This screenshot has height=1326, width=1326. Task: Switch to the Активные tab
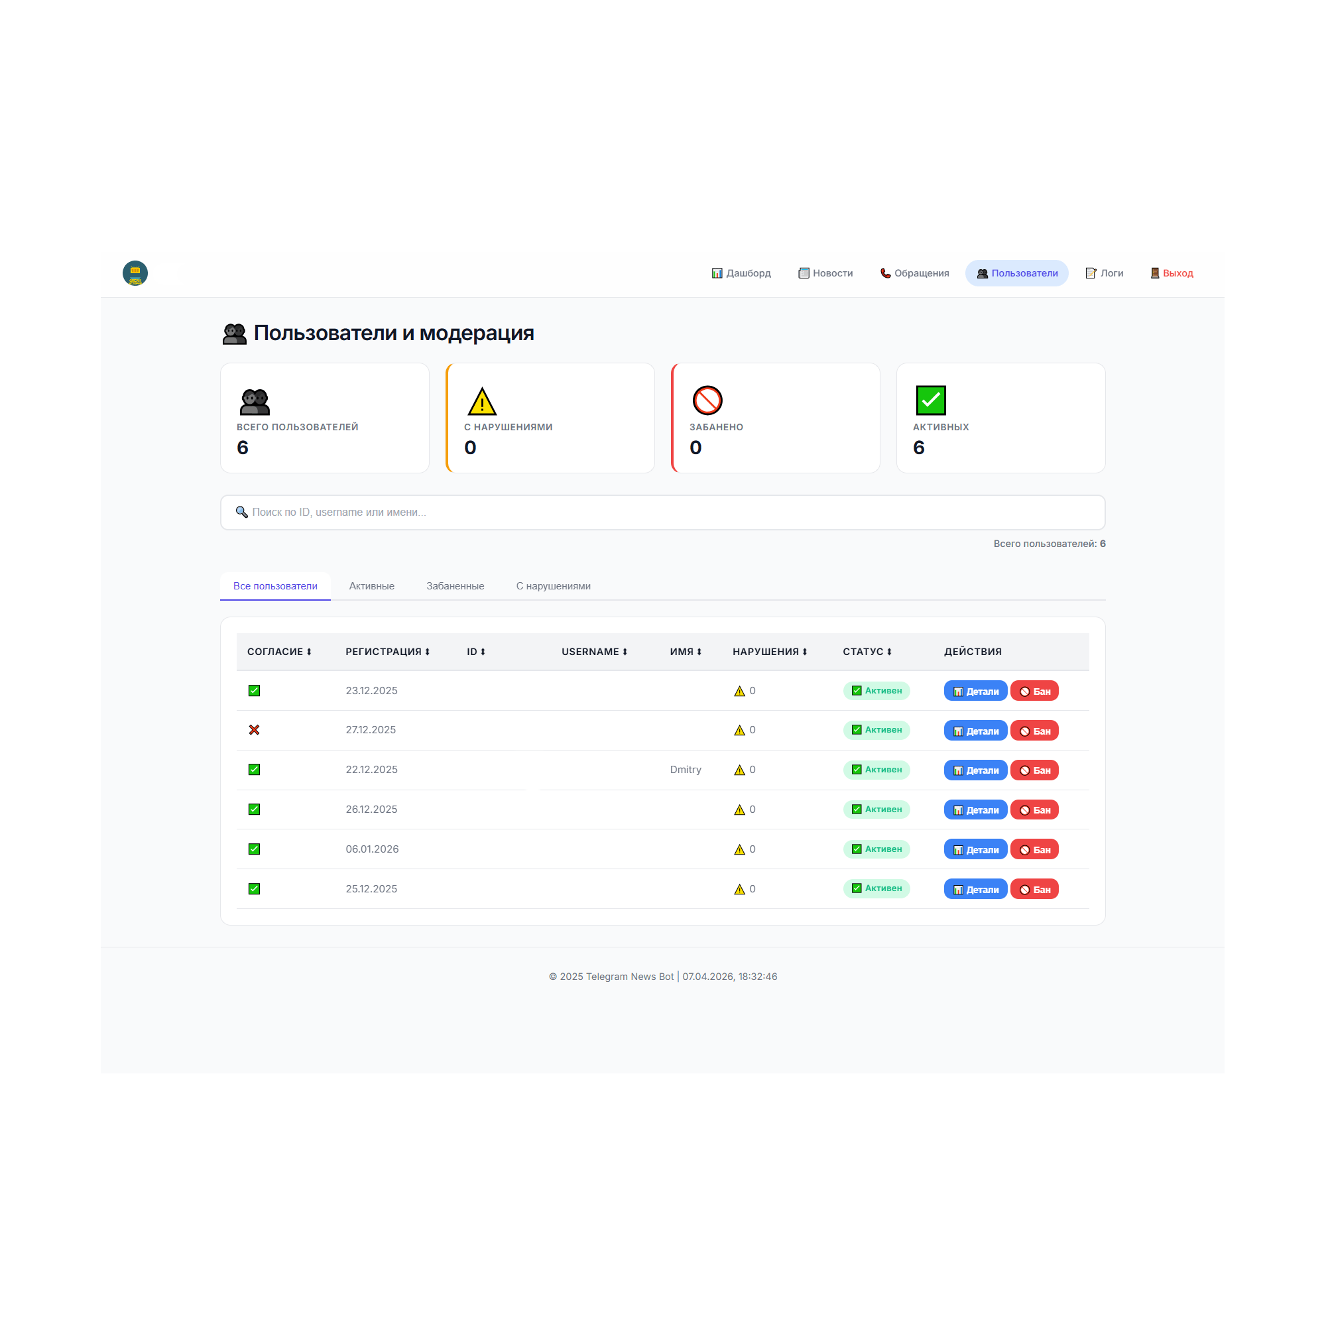click(x=371, y=586)
